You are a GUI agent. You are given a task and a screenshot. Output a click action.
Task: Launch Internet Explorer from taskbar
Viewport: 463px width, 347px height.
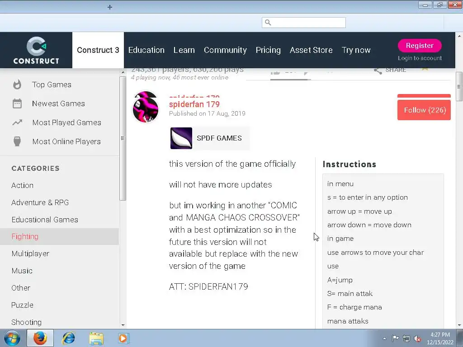click(68, 338)
